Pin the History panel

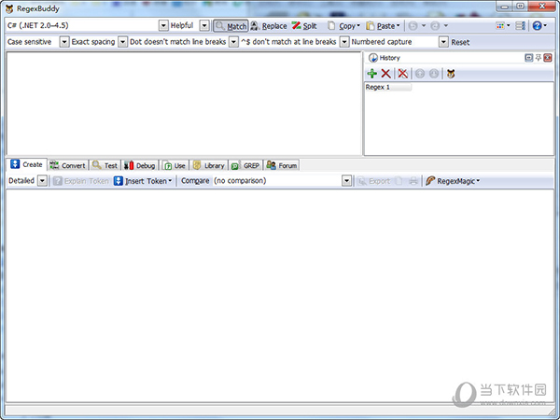[x=539, y=58]
